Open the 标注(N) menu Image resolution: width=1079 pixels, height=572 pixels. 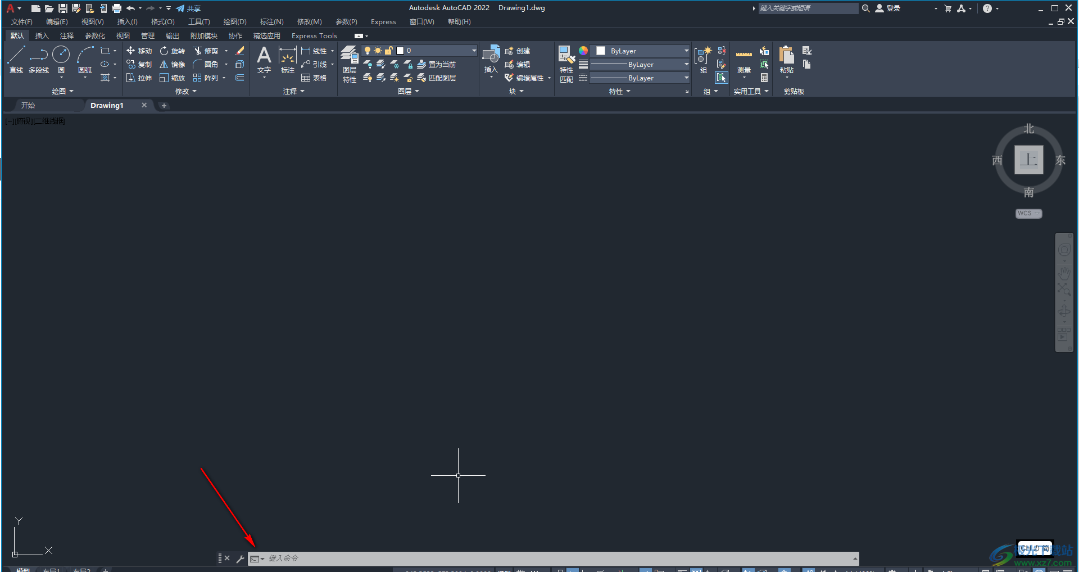[x=271, y=22]
